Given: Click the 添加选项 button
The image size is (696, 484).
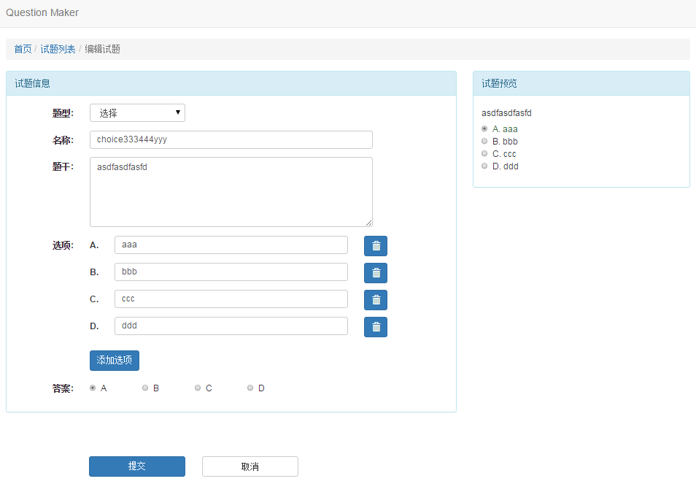Looking at the screenshot, I should 114,361.
